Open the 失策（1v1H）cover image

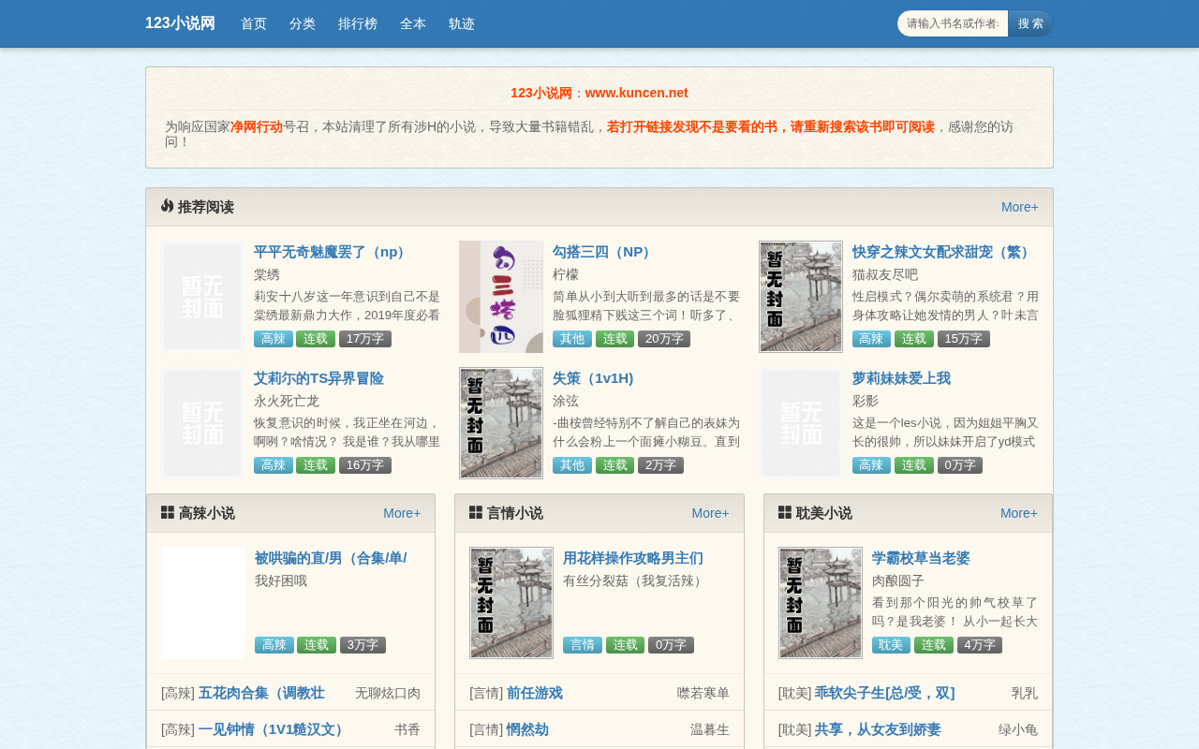click(501, 423)
